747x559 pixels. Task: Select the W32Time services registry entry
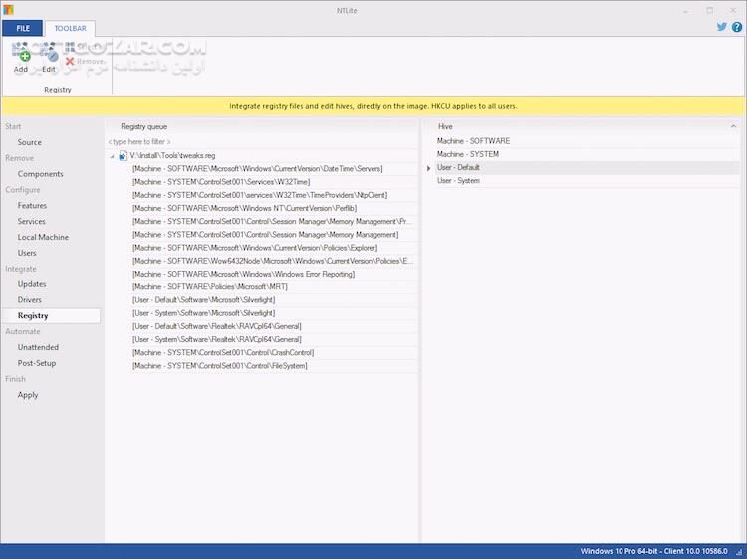coord(221,182)
